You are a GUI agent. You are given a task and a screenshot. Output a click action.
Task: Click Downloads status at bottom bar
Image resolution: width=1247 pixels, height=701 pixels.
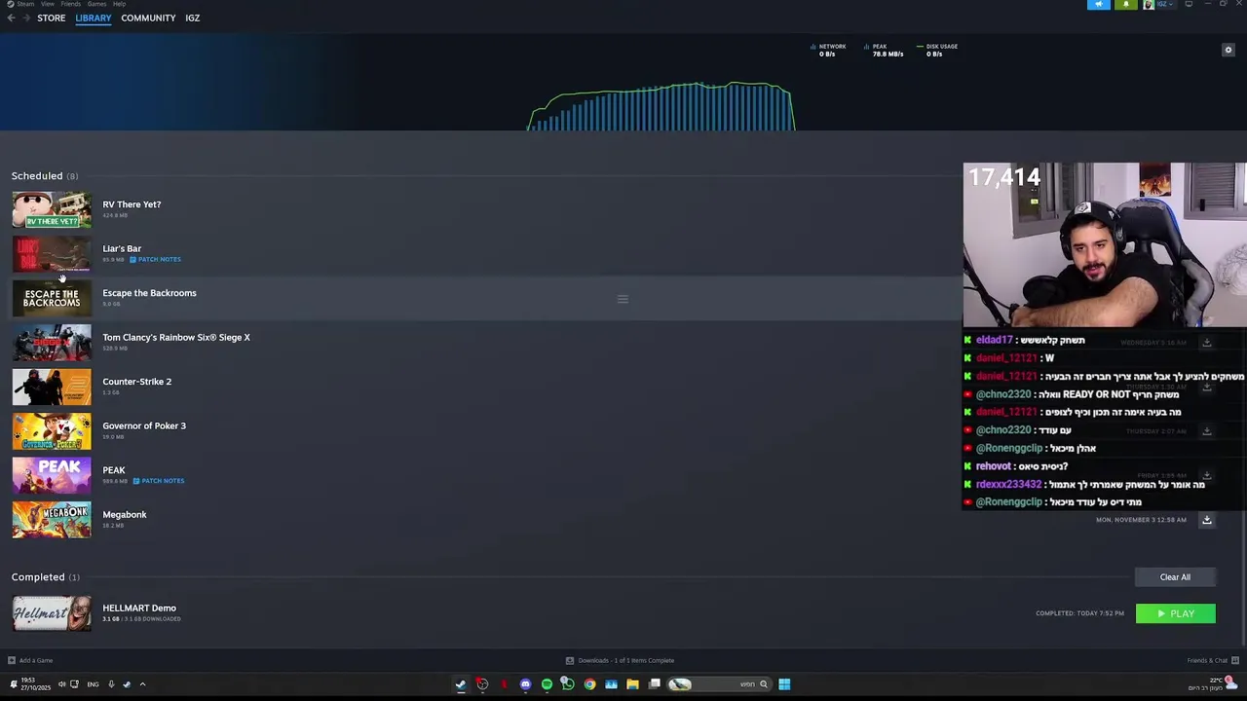pyautogui.click(x=620, y=660)
